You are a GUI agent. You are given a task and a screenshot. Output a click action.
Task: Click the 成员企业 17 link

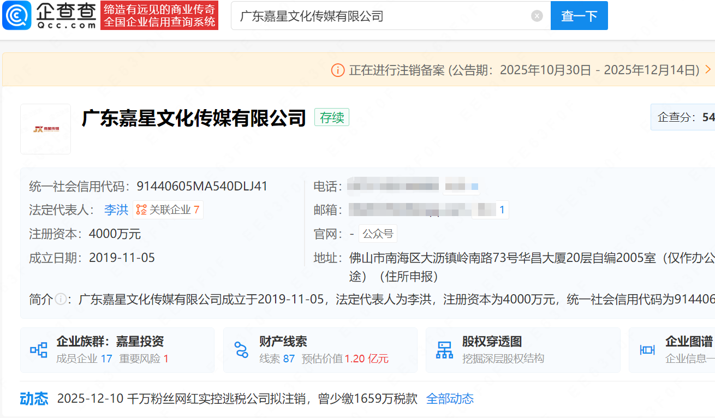[84, 359]
